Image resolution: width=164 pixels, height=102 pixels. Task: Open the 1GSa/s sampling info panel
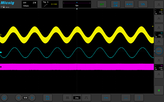tap(30, 4)
